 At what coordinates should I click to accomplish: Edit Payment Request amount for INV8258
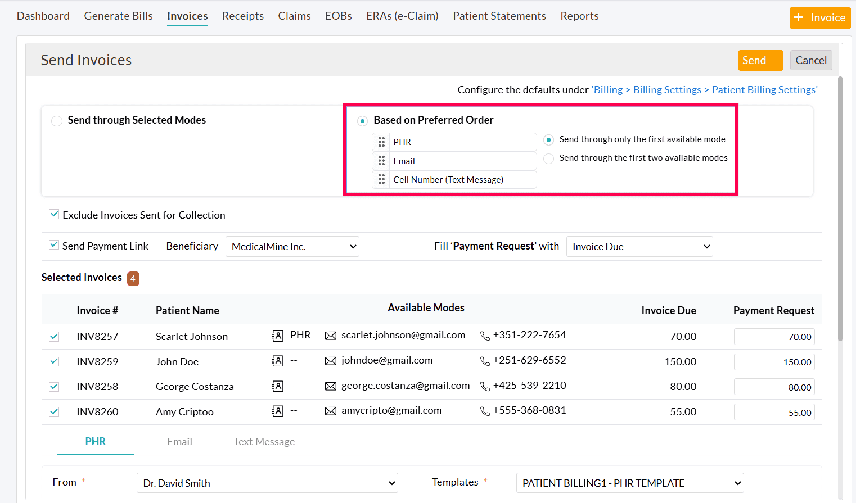pos(774,387)
